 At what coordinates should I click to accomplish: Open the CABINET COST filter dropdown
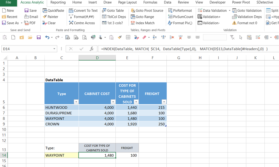[x=113, y=102]
